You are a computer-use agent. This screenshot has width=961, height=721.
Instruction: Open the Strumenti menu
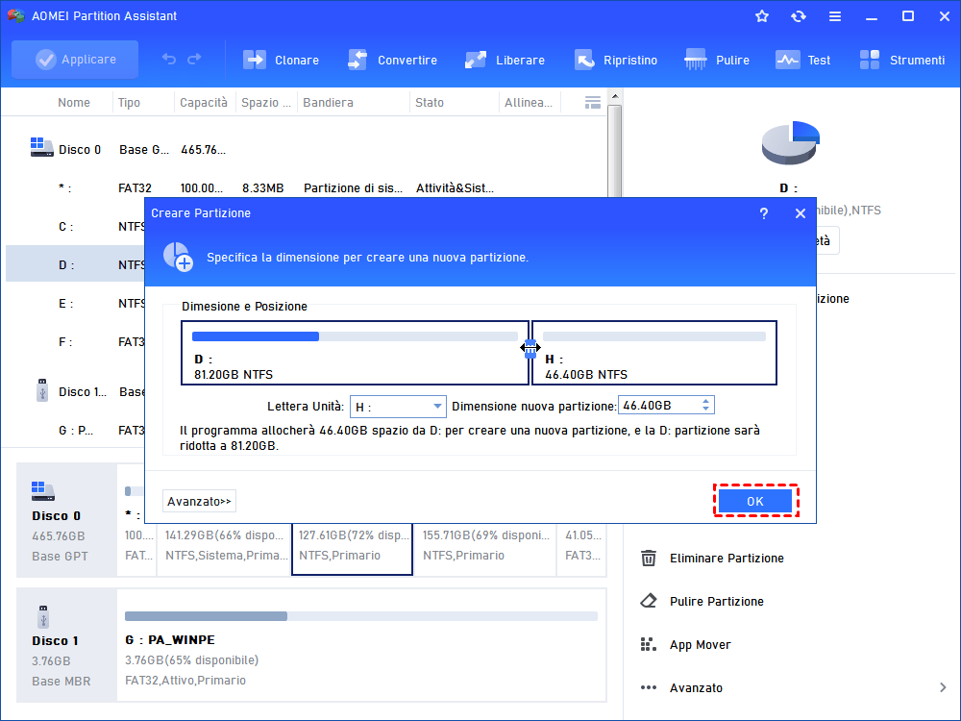point(902,60)
